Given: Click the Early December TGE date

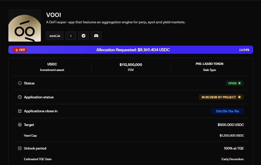Looking at the screenshot, I should [x=233, y=159].
